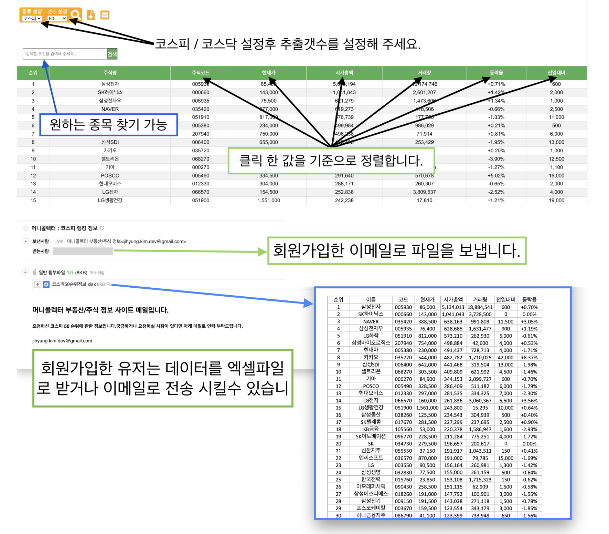
Task: Sort table by 거래량 column header
Action: click(424, 73)
